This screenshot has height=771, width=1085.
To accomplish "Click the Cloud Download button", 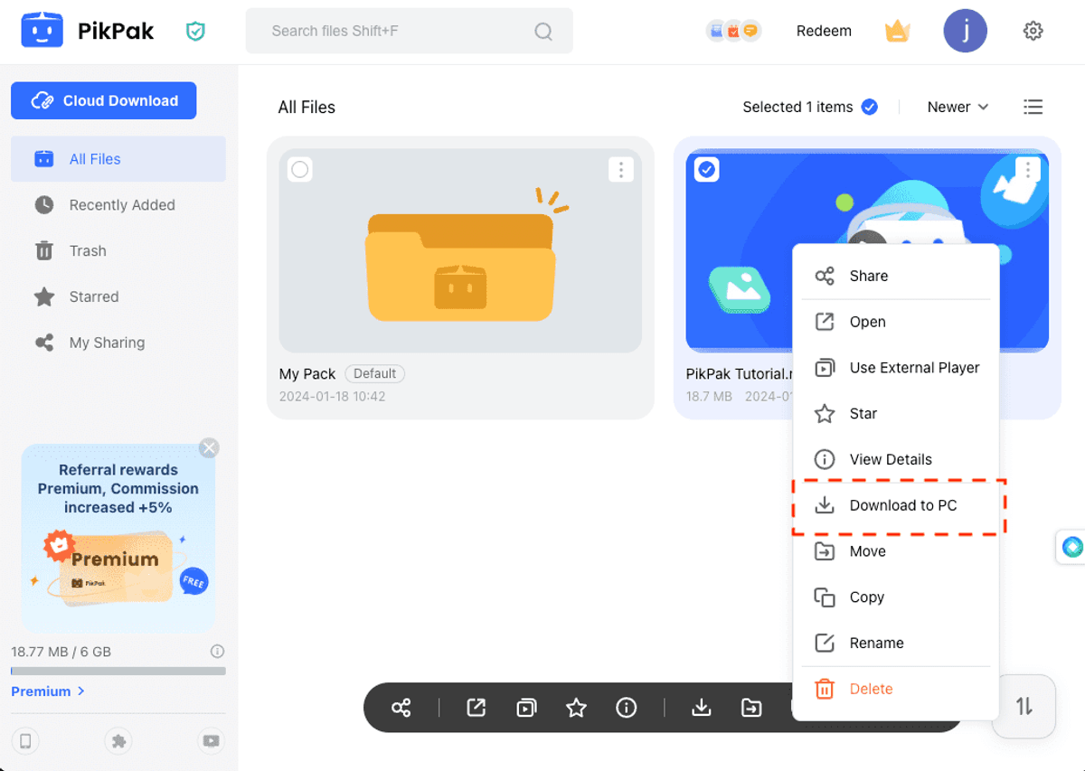I will 104,100.
